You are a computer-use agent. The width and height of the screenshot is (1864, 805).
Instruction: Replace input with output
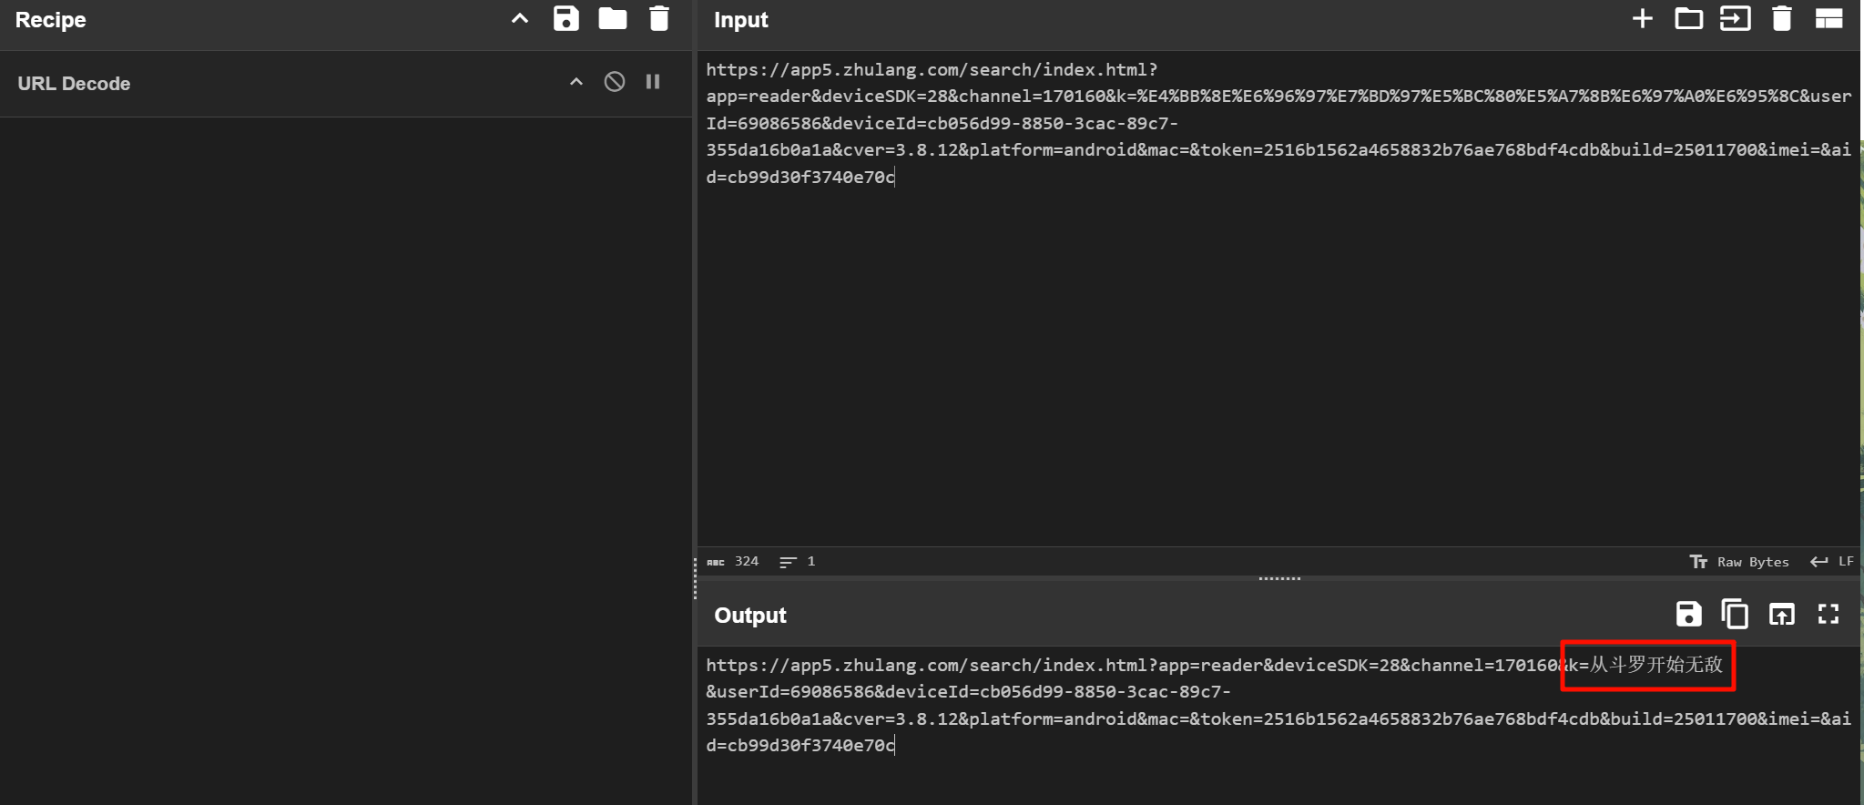[1781, 615]
